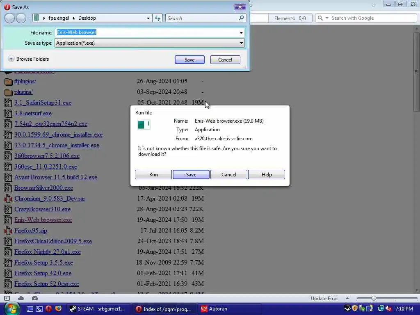
Task: Launch Opera from the quick launch bar
Action: click(x=48, y=309)
